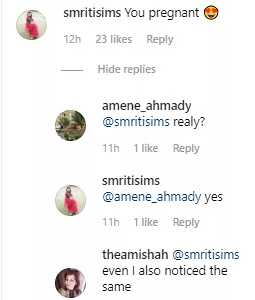255x300 pixels.
Task: Open smritisims avatar in the reply thread
Action: (70, 200)
